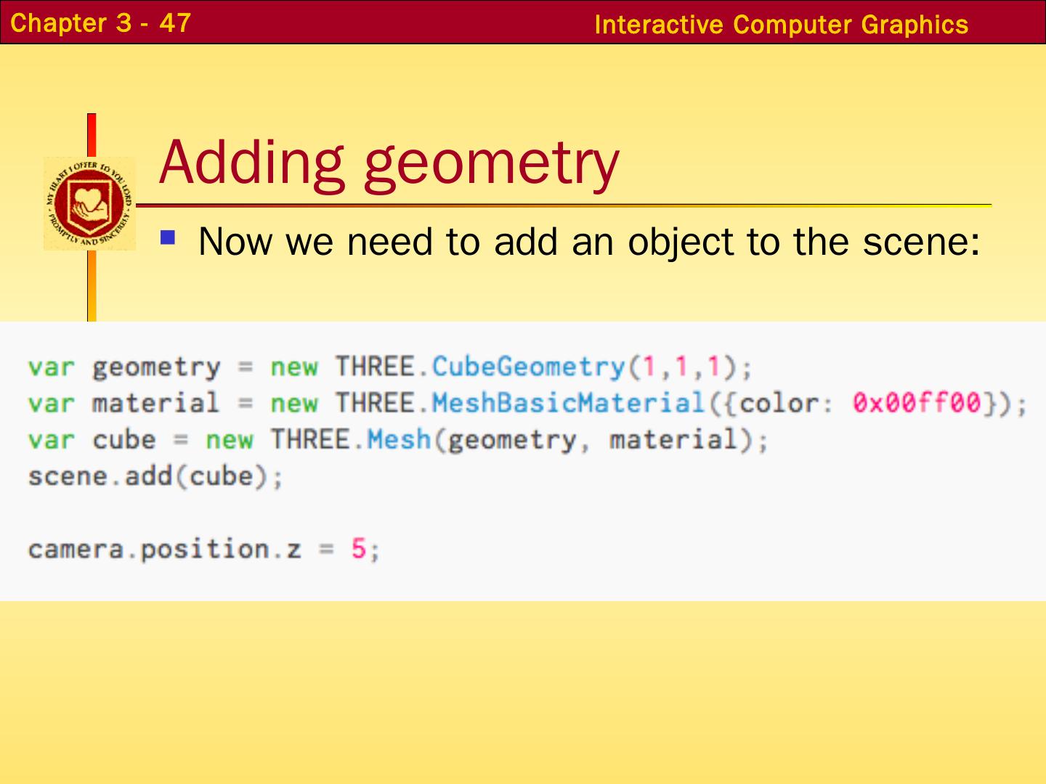Click the 'material' variable in second code line
This screenshot has height=784, width=1046.
click(x=155, y=402)
